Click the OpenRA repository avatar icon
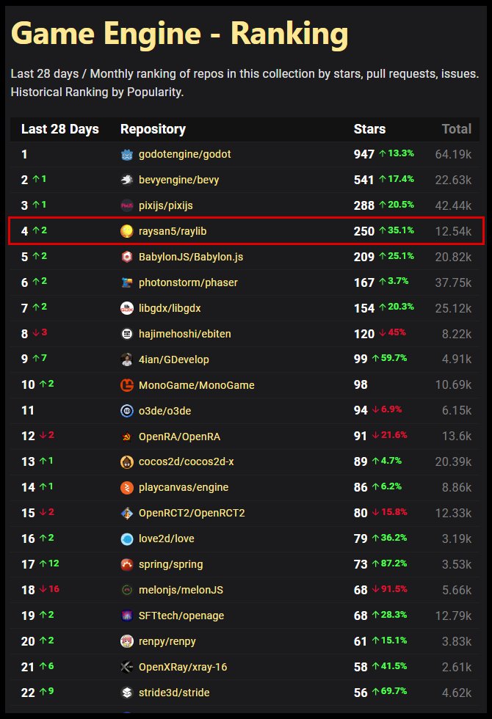This screenshot has width=492, height=719. coord(126,437)
